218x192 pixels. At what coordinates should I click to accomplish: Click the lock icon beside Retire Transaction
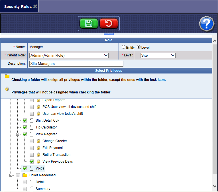pos(38,155)
